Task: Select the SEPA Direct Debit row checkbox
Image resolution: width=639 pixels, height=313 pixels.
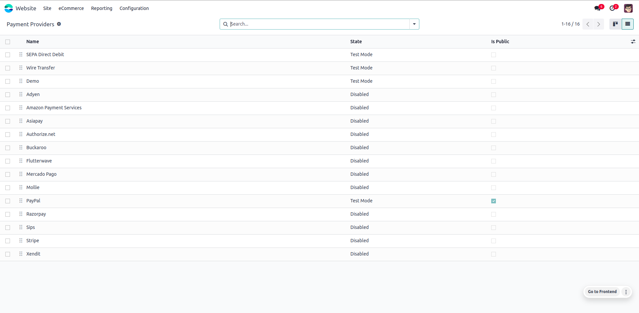Action: pyautogui.click(x=8, y=55)
